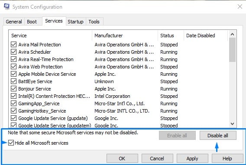Switch to the General tab
246x165 pixels.
[14, 22]
